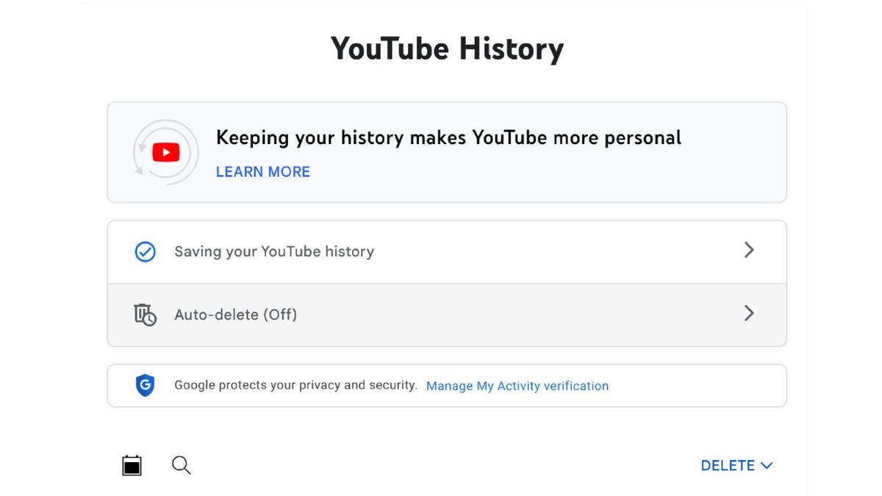Click the red YouTube play logo
Screen dimensions: 882x496
165,152
